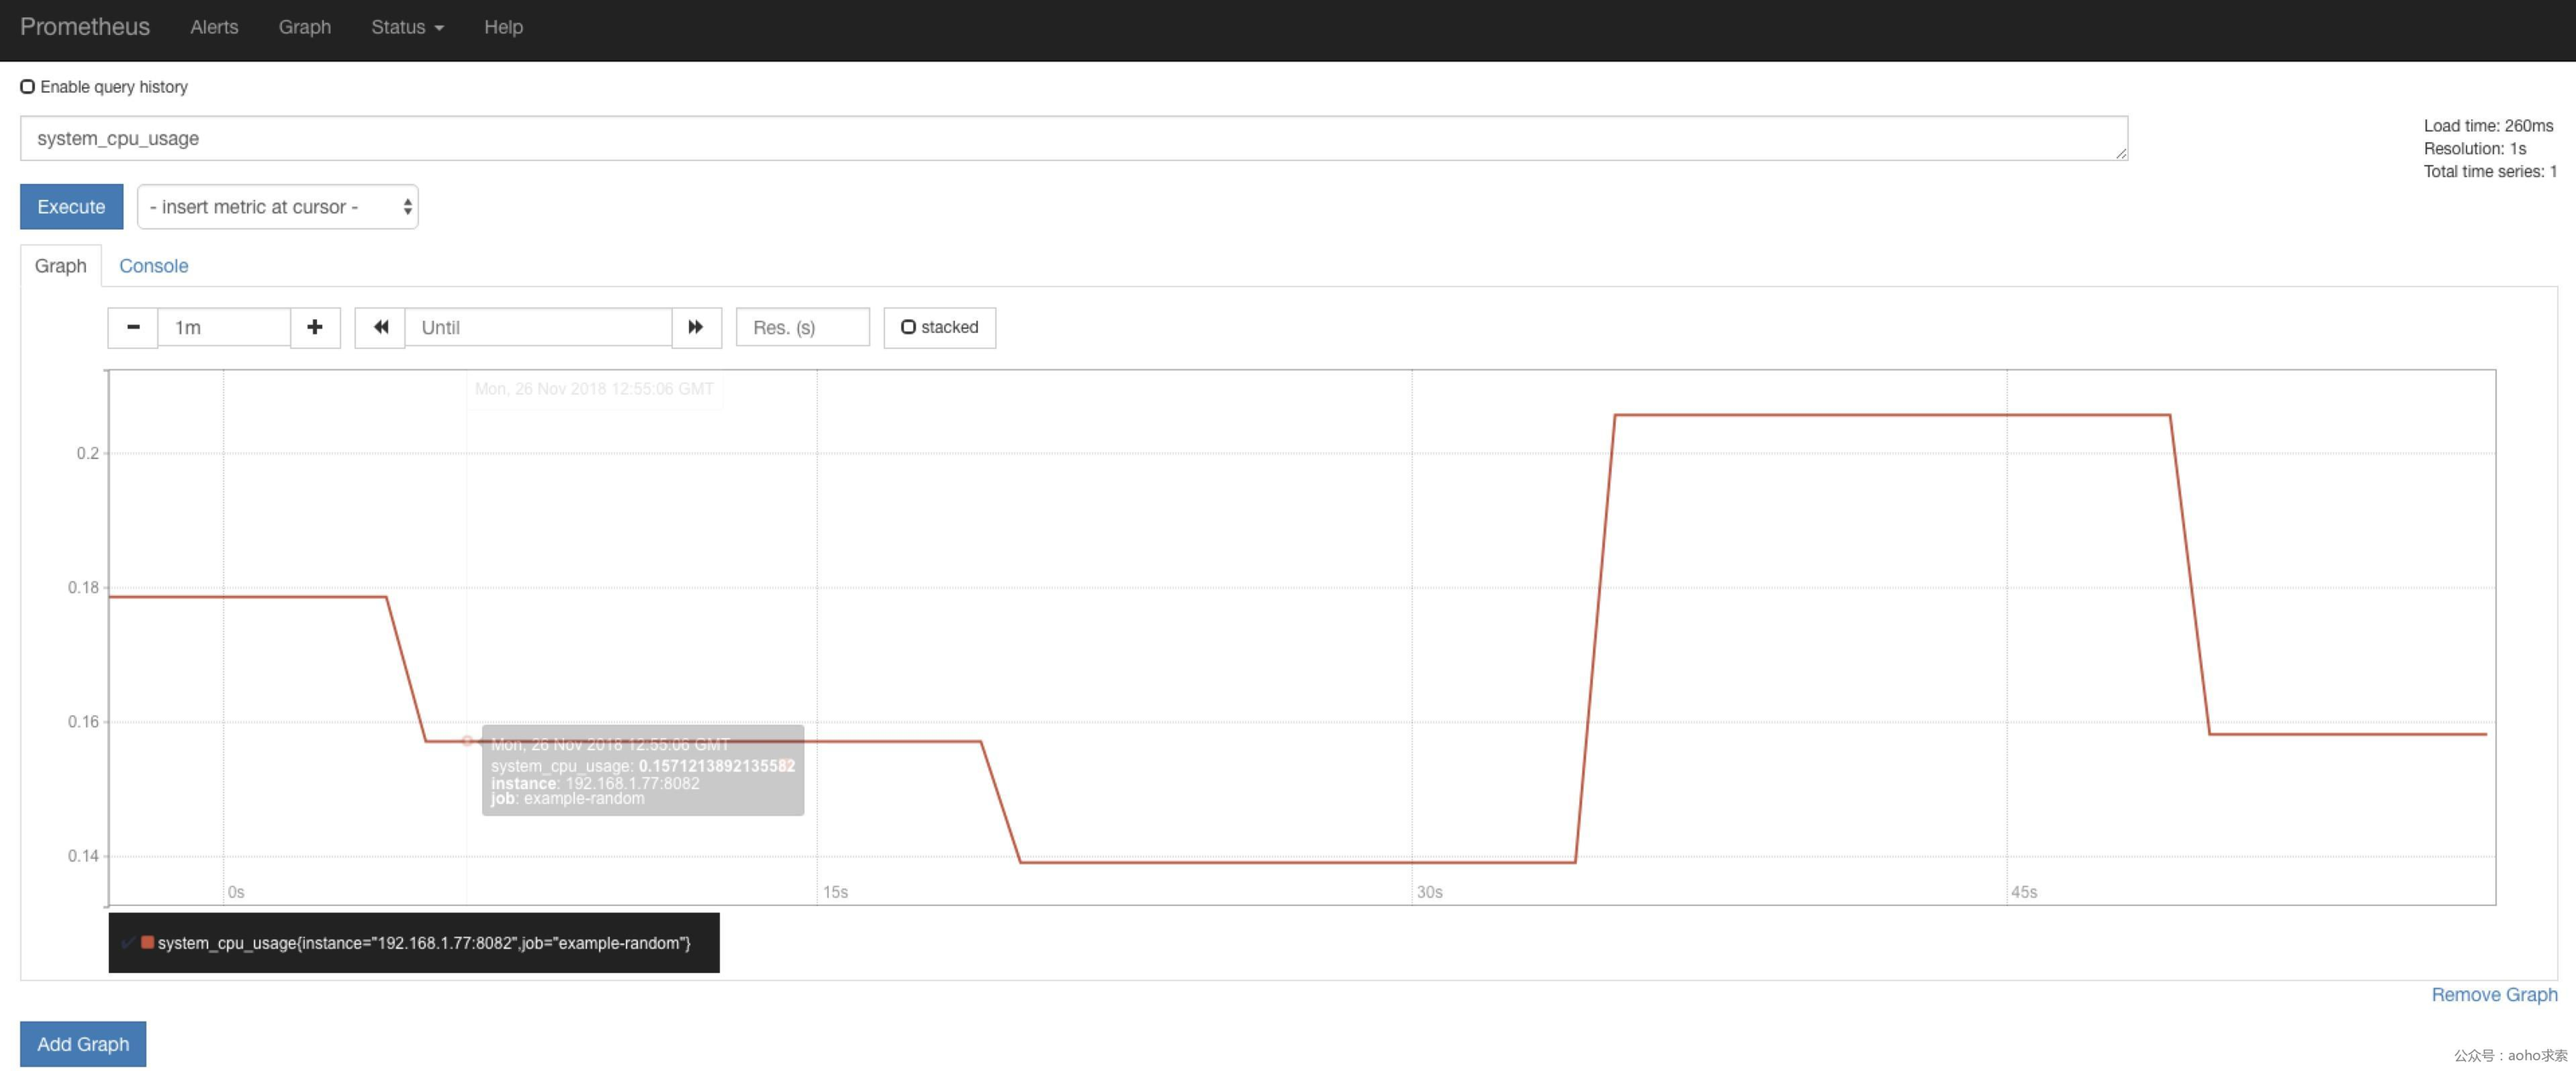2576x1071 pixels.
Task: Open the insert metric at cursor dropdown
Action: 278,207
